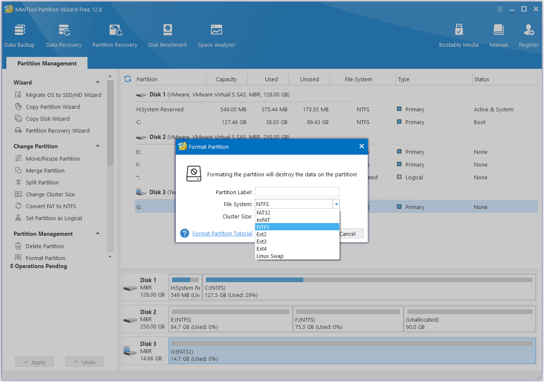The width and height of the screenshot is (544, 382).
Task: Click the Bootable Media icon
Action: [459, 36]
